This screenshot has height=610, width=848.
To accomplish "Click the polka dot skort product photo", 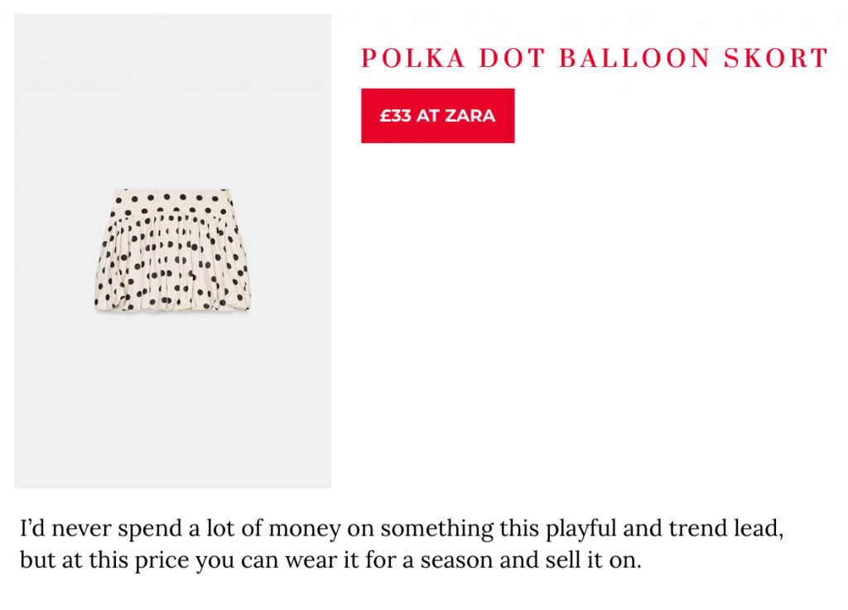I will [172, 250].
